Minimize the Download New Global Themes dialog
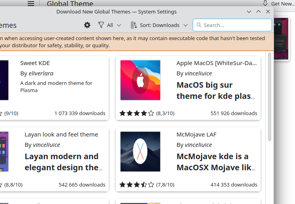This screenshot has height=204, width=295. [x=249, y=12]
